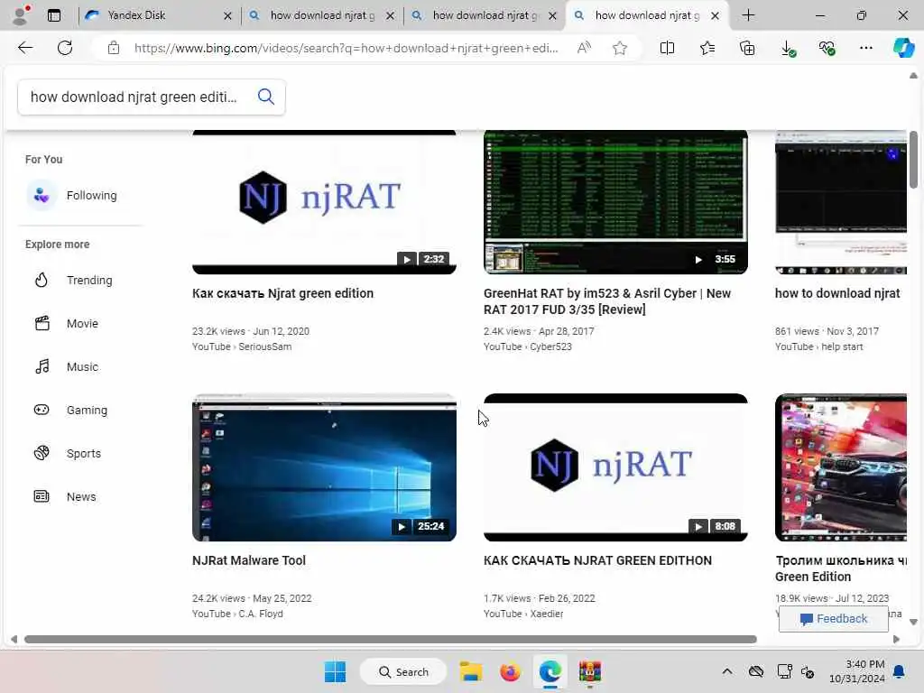Switch to second how download njrat tab
The image size is (924, 693).
[x=322, y=15]
